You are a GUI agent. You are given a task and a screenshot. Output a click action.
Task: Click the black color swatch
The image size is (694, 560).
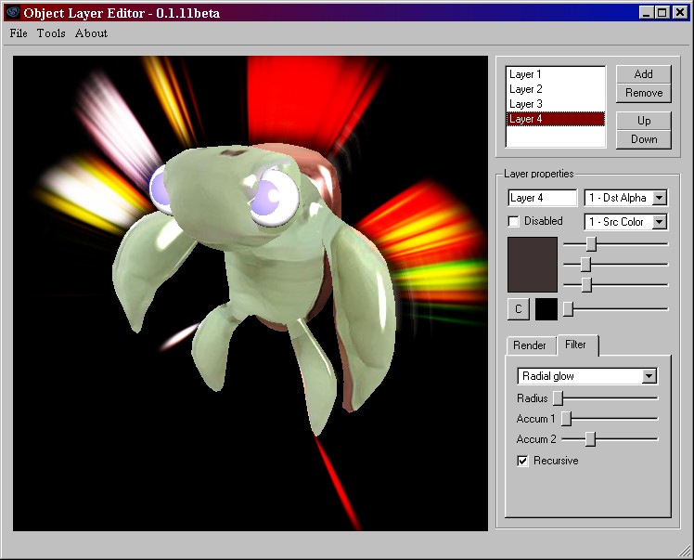point(546,309)
